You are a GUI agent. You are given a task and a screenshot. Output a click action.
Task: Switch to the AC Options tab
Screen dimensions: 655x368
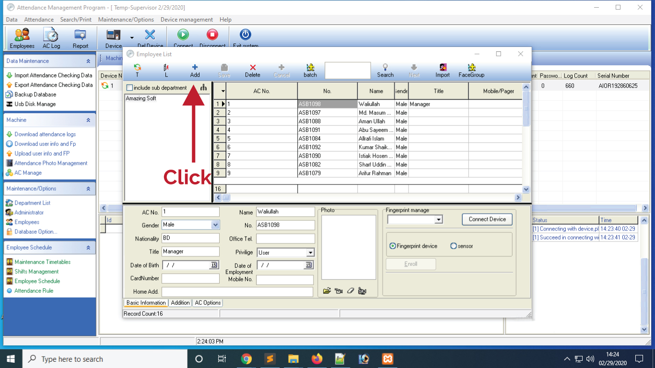coord(208,303)
